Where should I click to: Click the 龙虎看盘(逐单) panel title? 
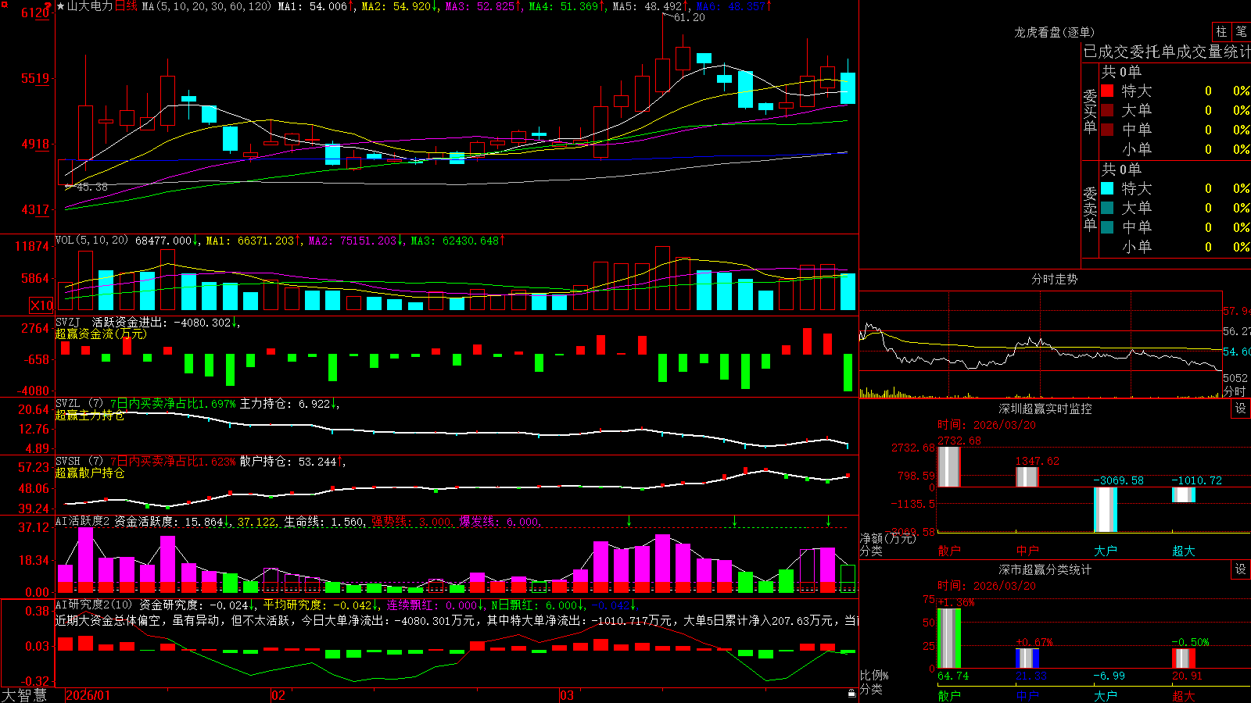[x=1054, y=32]
